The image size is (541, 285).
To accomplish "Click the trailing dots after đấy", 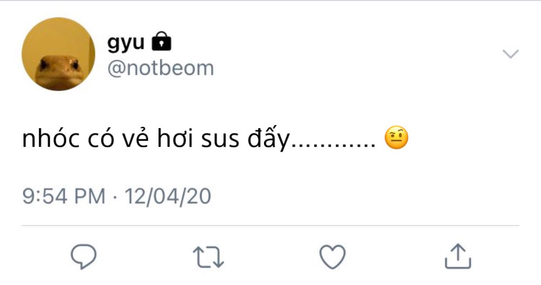I will point(334,146).
